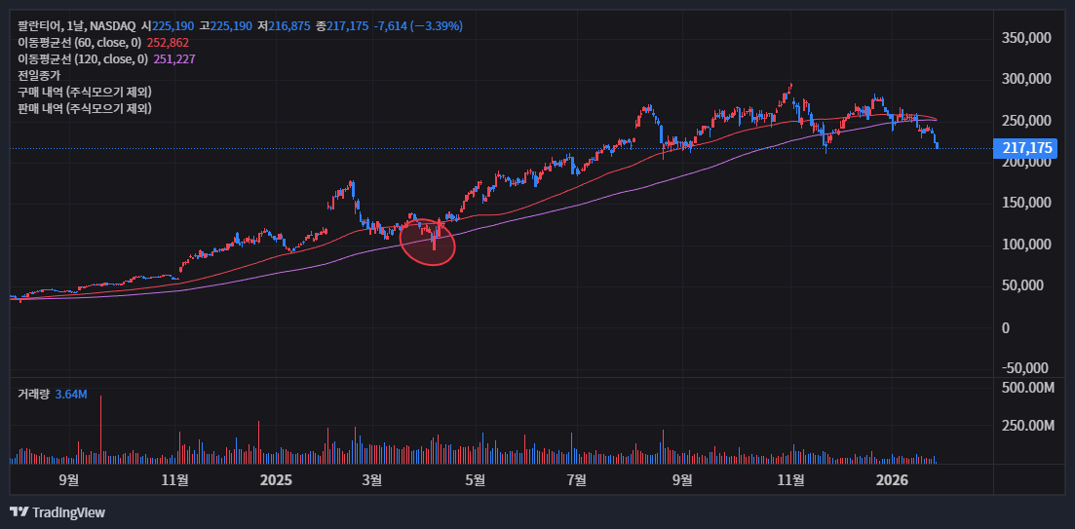Click the red circle annotation on chart
Viewport: 1075px width, 529px height.
(x=429, y=242)
